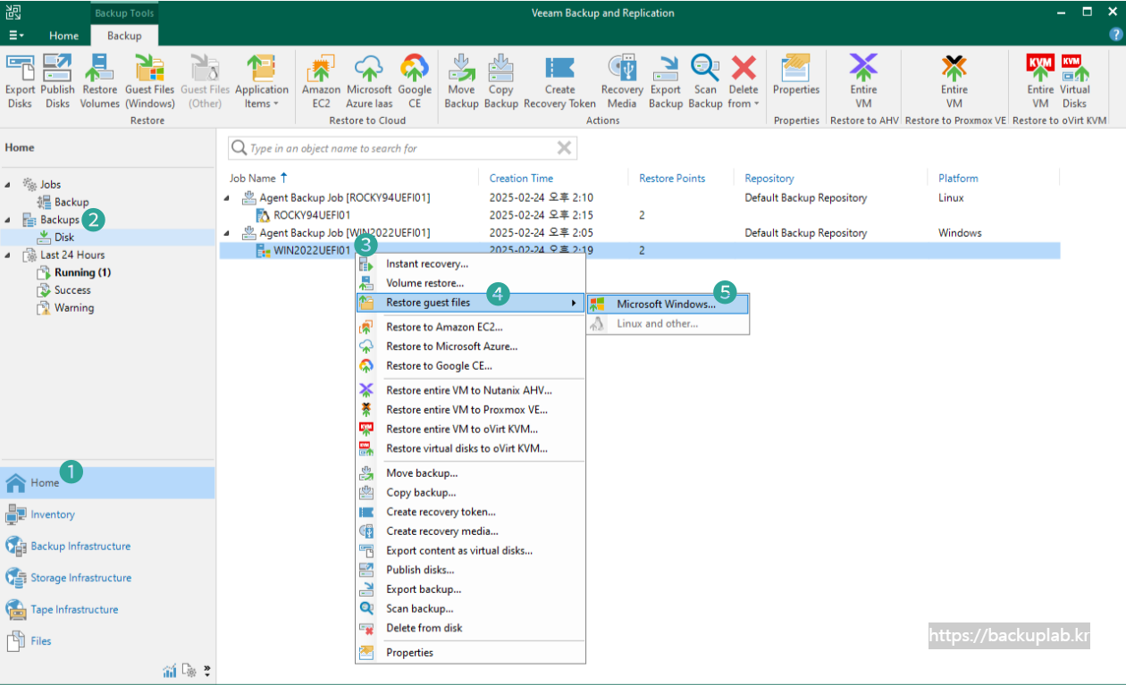Click Entire VM under Restore to AHV
This screenshot has width=1126, height=685.
point(863,81)
